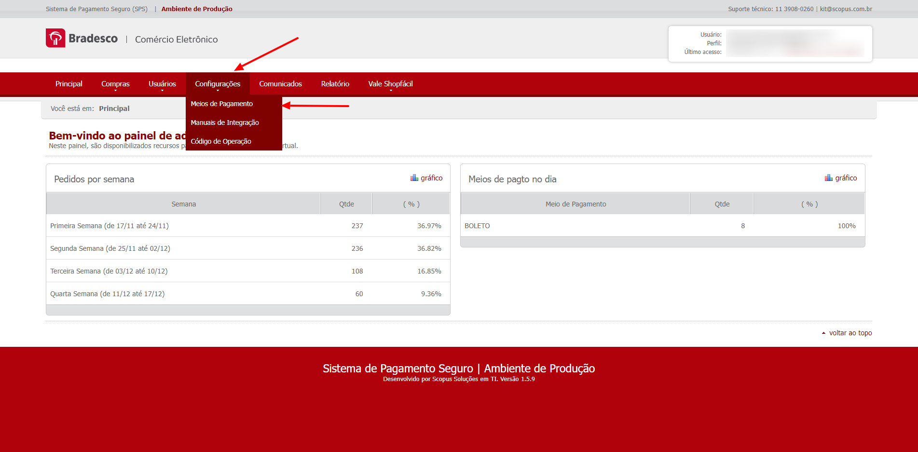
Task: Click the Principal breadcrumb
Action: point(114,109)
